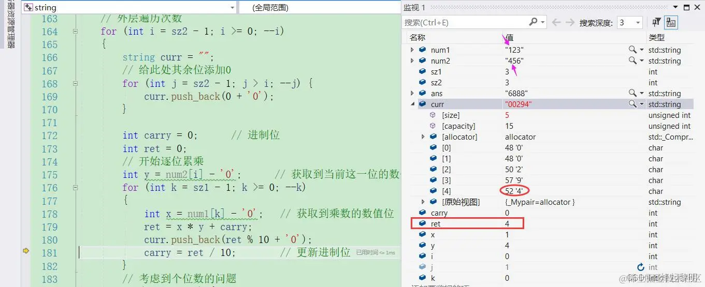This screenshot has width=705, height=287.
Task: Click the blue cube icon beside [0]
Action: pos(433,147)
